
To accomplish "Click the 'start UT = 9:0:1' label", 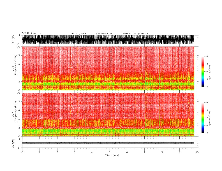I will pyautogui.click(x=135, y=34).
